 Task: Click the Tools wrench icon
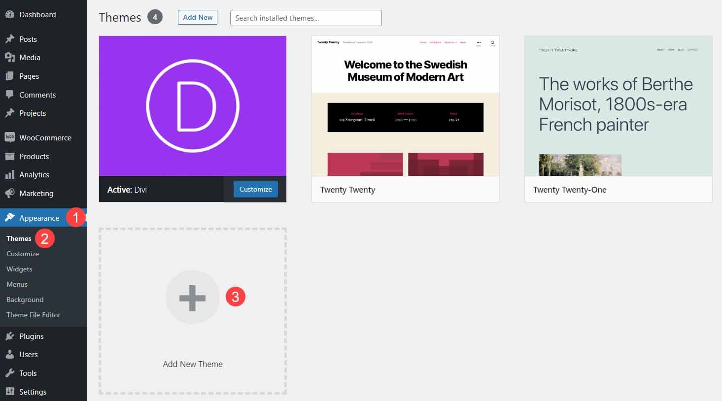coord(9,373)
